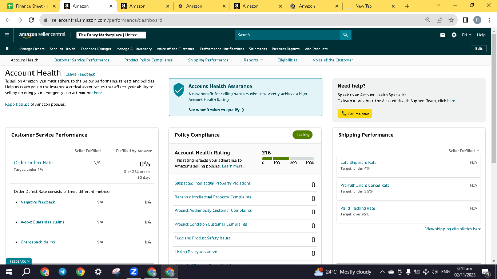Image resolution: width=497 pixels, height=279 pixels.
Task: Open the Snipping Tool on the taskbar
Action: pos(116,272)
